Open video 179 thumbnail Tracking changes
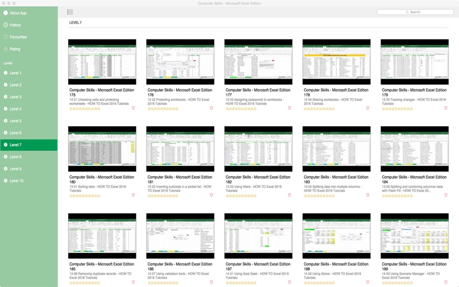Viewport: 459px width, 287px height. click(x=415, y=62)
